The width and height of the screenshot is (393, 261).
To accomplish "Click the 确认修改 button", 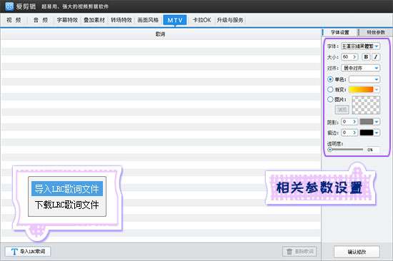I will coord(357,252).
